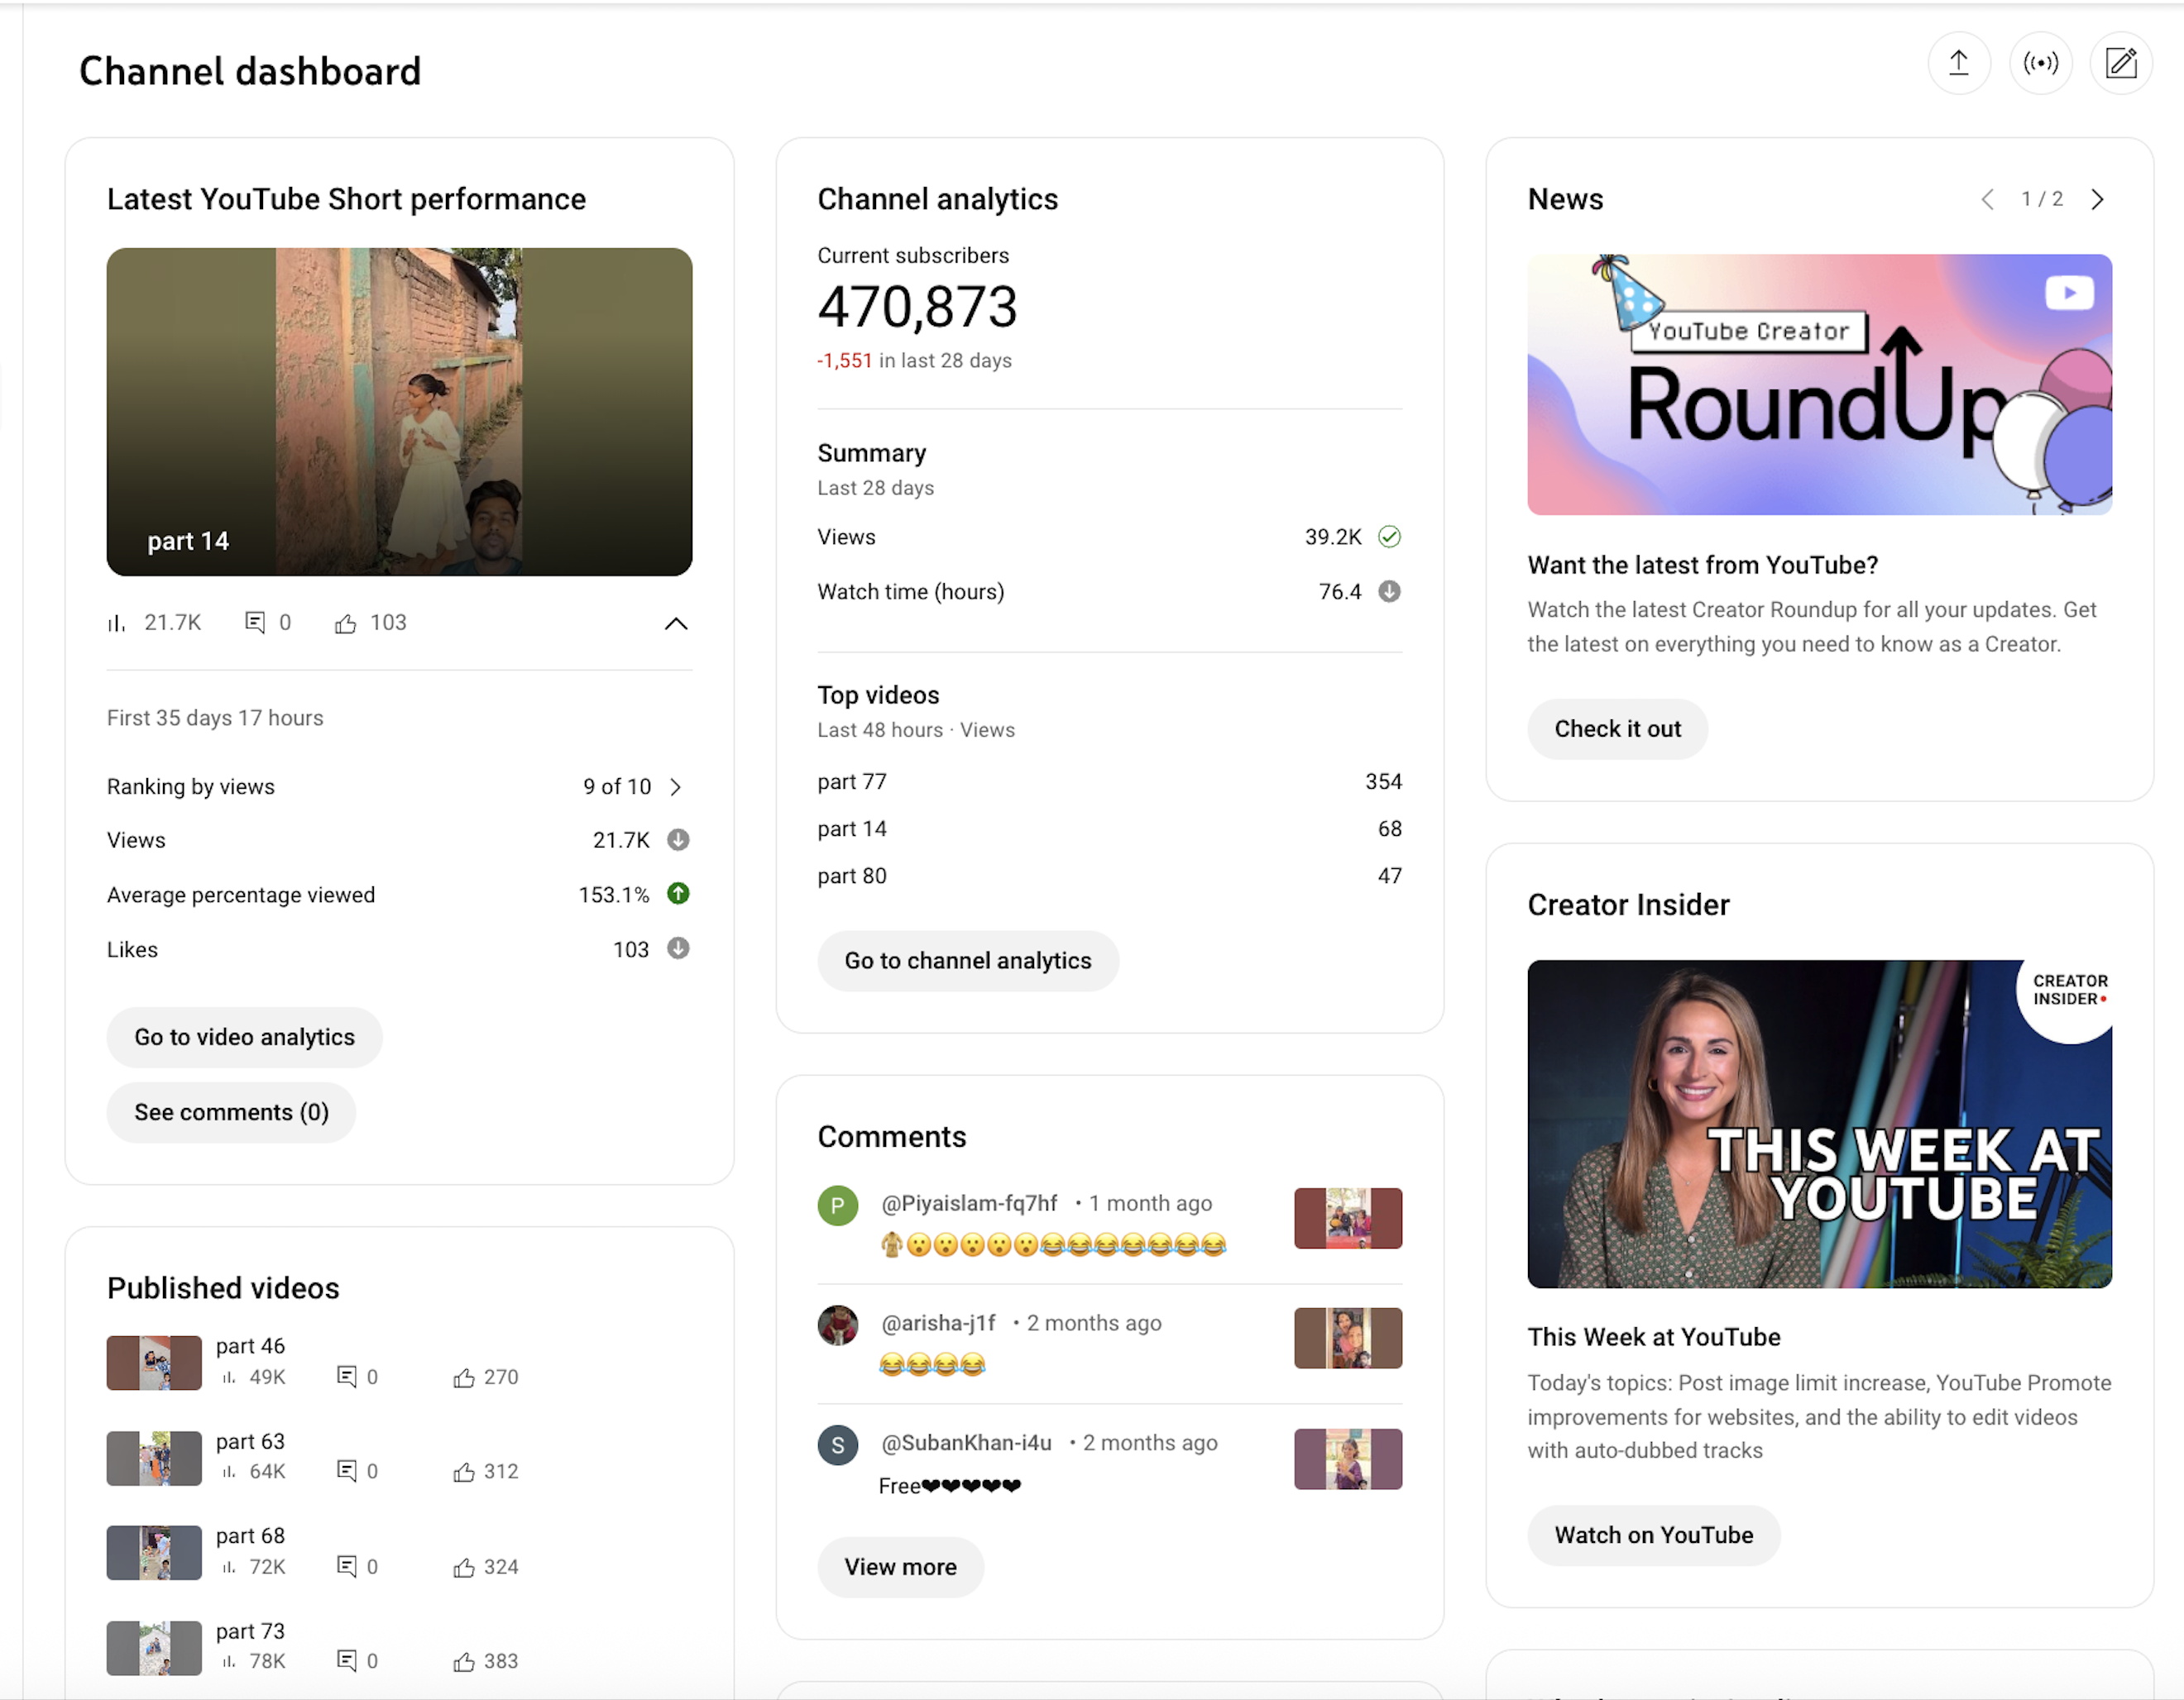Open See comments (0) button
2184x1700 pixels.
point(231,1112)
